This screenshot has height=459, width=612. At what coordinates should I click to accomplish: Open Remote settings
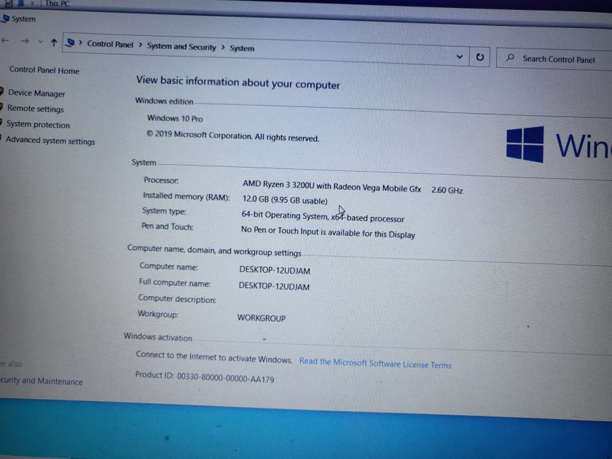tap(35, 109)
